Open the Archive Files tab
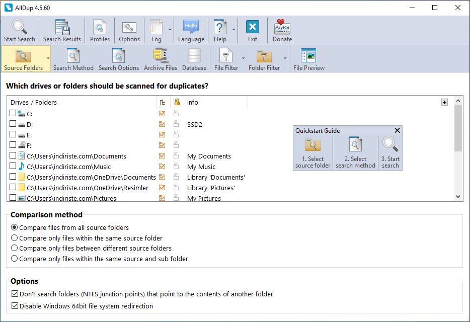This screenshot has width=470, height=322. (161, 59)
